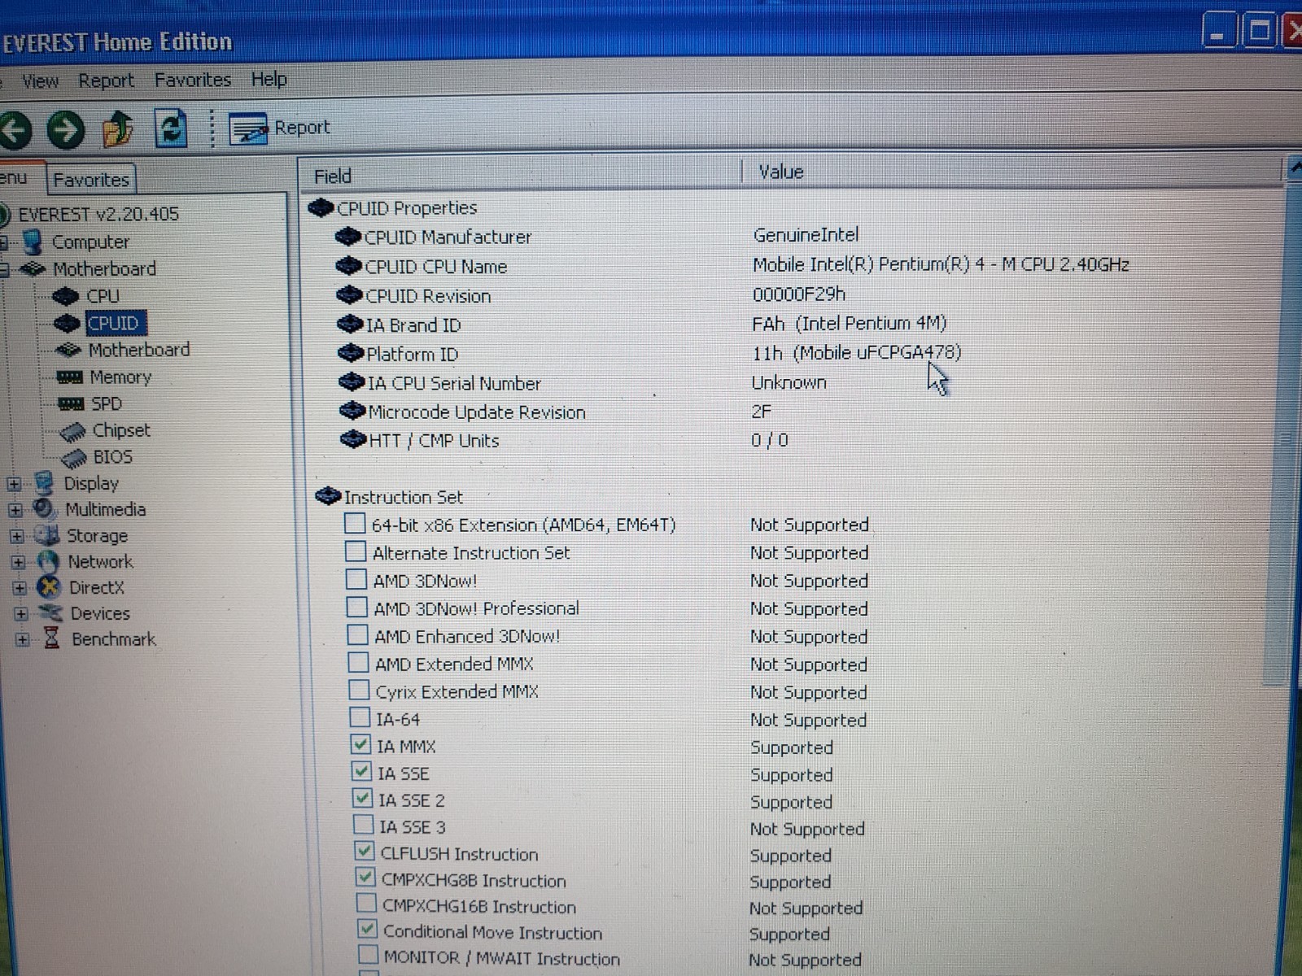The height and width of the screenshot is (976, 1302).
Task: Click the CPUID Manufacturer row icon
Action: 347,237
